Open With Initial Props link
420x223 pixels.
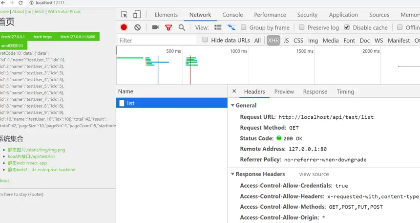[x=64, y=12]
